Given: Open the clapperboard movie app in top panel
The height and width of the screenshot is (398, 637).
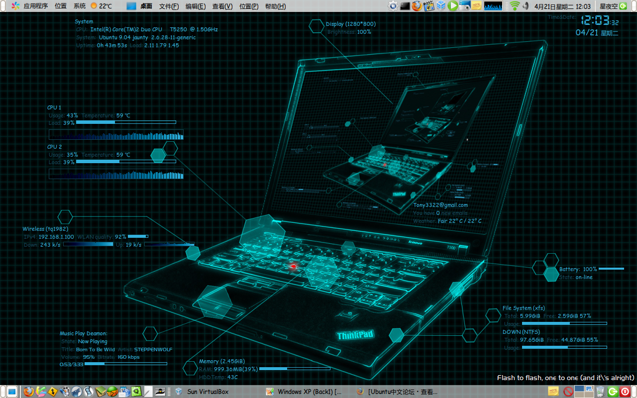Looking at the screenshot, I should pos(429,6).
